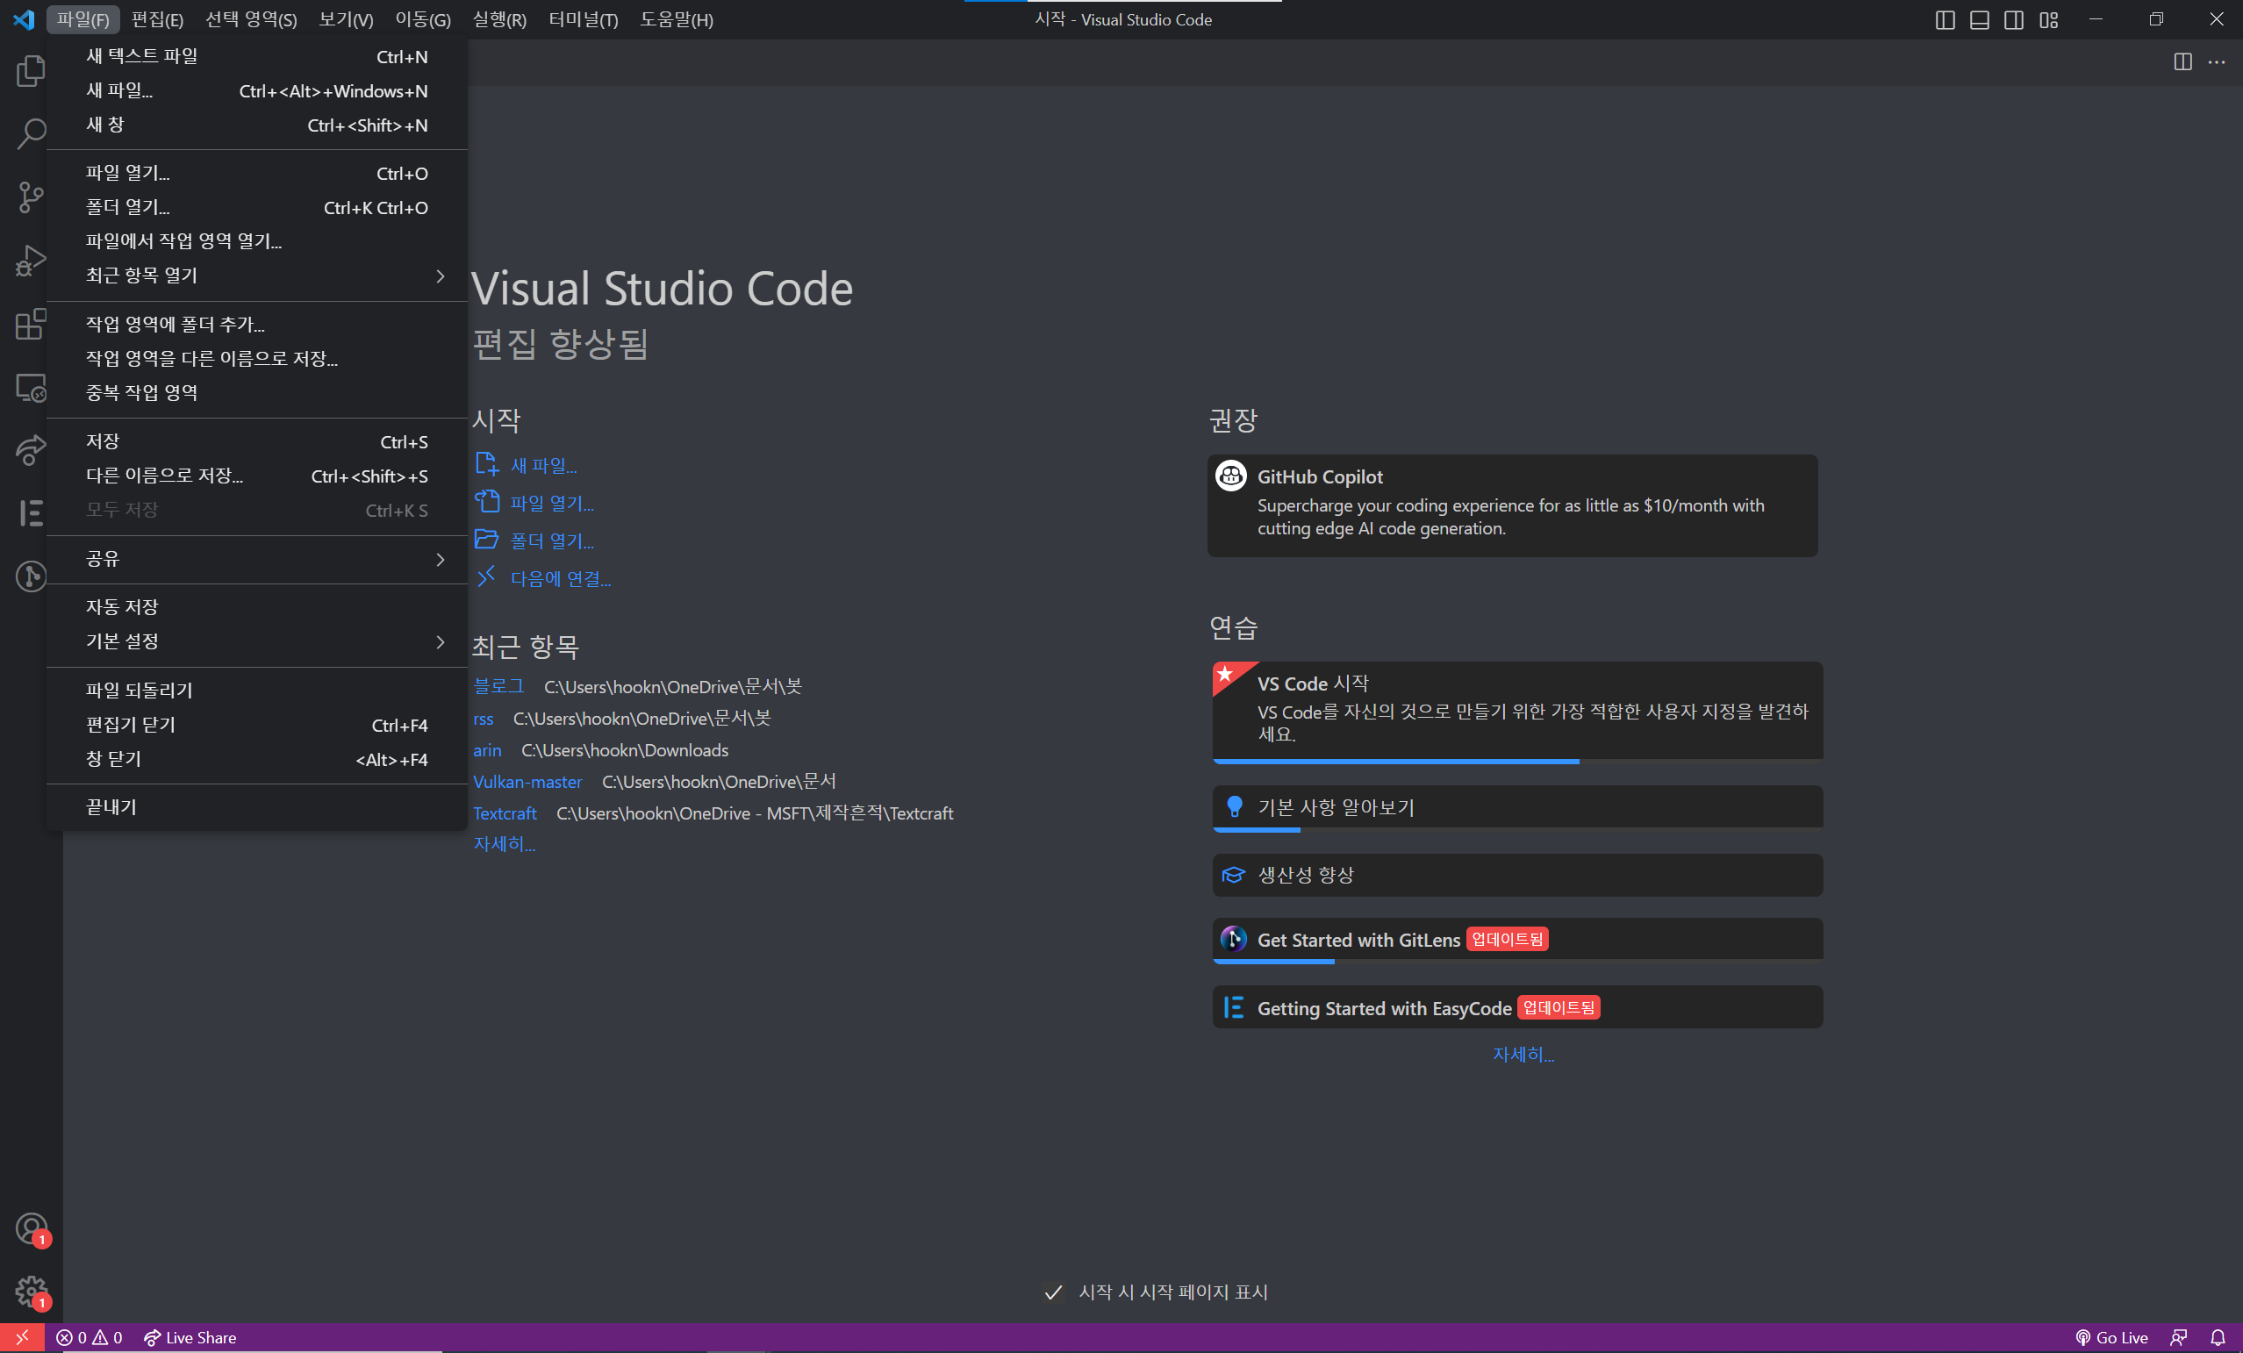2243x1353 pixels.
Task: Click VS Code 시작 walkthrough progress card
Action: pyautogui.click(x=1516, y=710)
